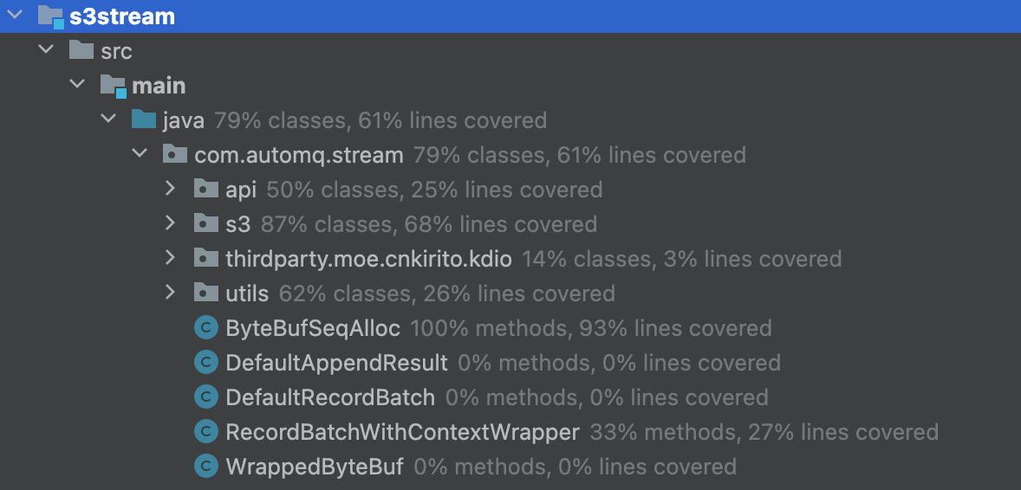Click the main source root folder icon
Viewport: 1021px width, 490px height.
pyautogui.click(x=113, y=86)
